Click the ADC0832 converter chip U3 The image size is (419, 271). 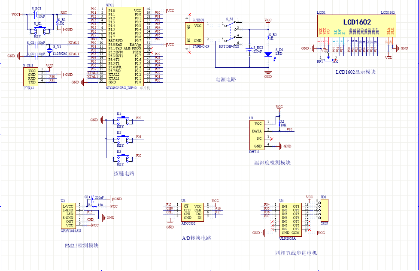point(192,212)
